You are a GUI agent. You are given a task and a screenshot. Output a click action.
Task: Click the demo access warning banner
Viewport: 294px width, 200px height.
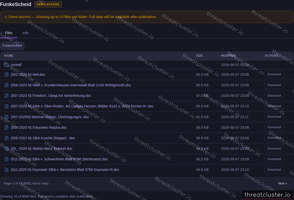tap(147, 17)
